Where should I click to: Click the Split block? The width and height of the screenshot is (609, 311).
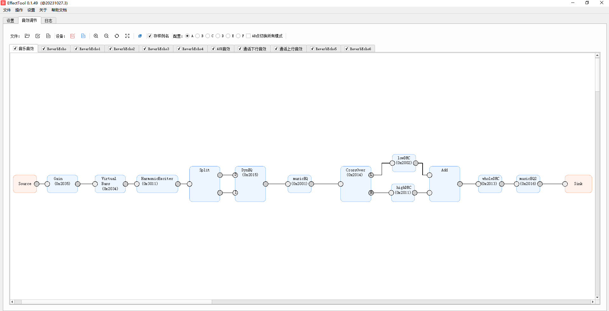(204, 184)
